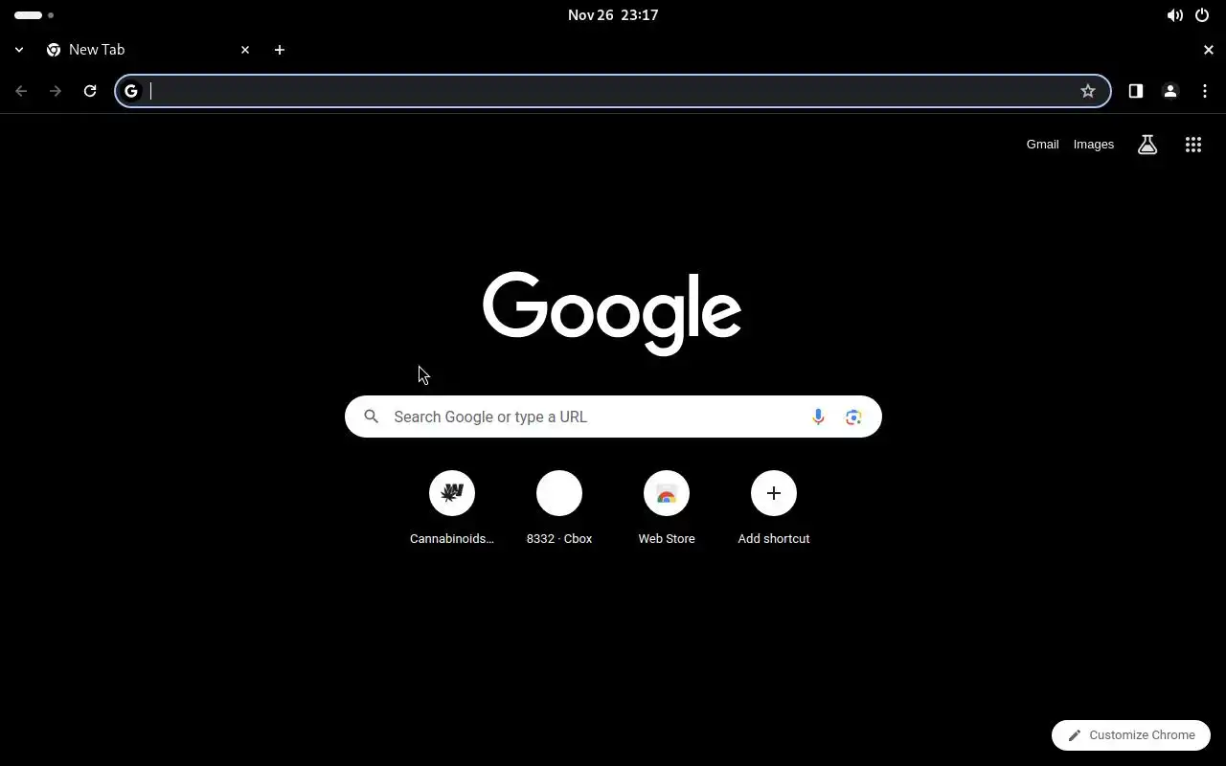This screenshot has height=766, width=1226.
Task: Open the Google apps grid
Action: pos(1193,145)
